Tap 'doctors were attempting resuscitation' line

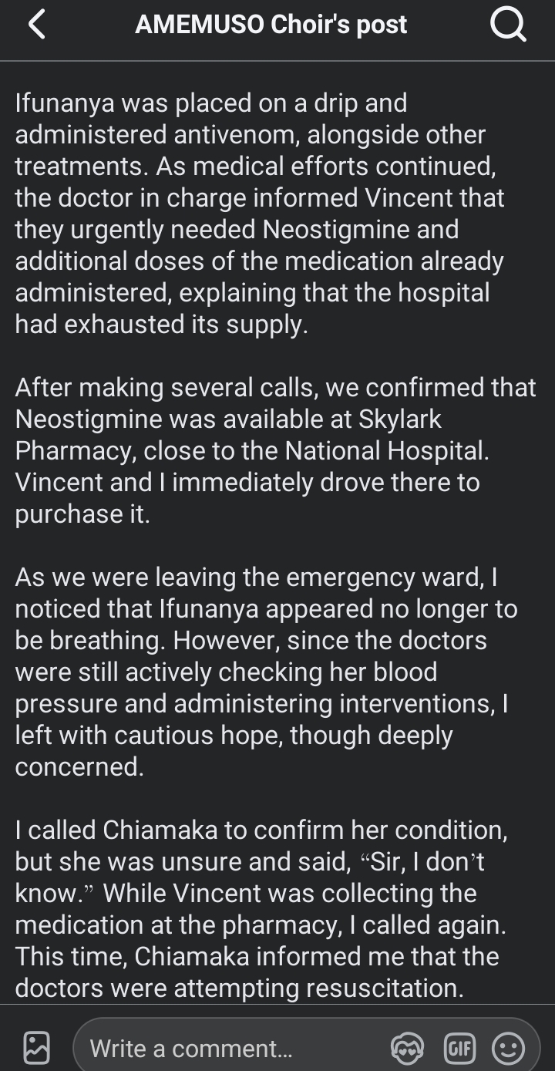tap(240, 988)
